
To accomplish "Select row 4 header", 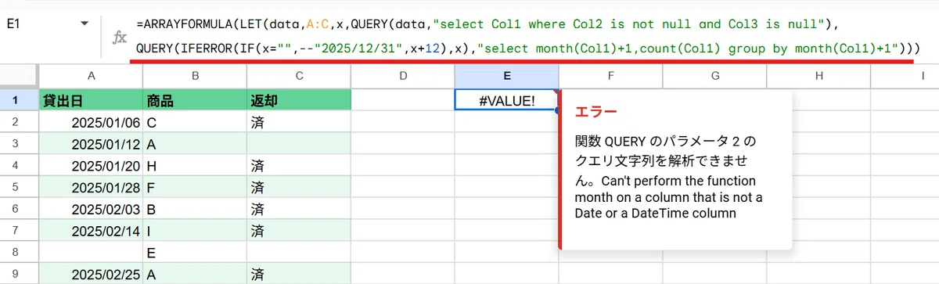I will (x=19, y=166).
